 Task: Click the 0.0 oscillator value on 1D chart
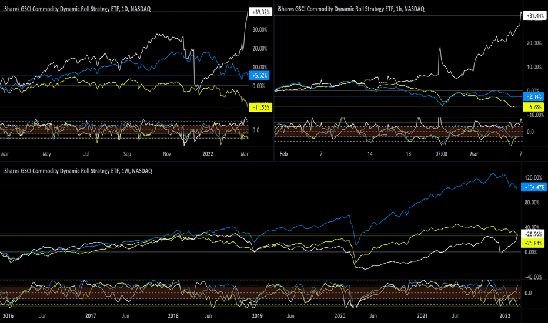click(x=256, y=130)
